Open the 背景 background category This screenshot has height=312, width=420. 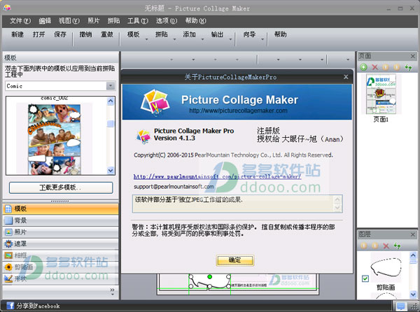tap(60, 220)
